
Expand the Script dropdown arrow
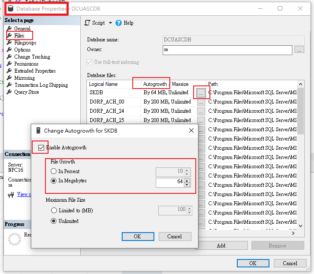pos(110,23)
